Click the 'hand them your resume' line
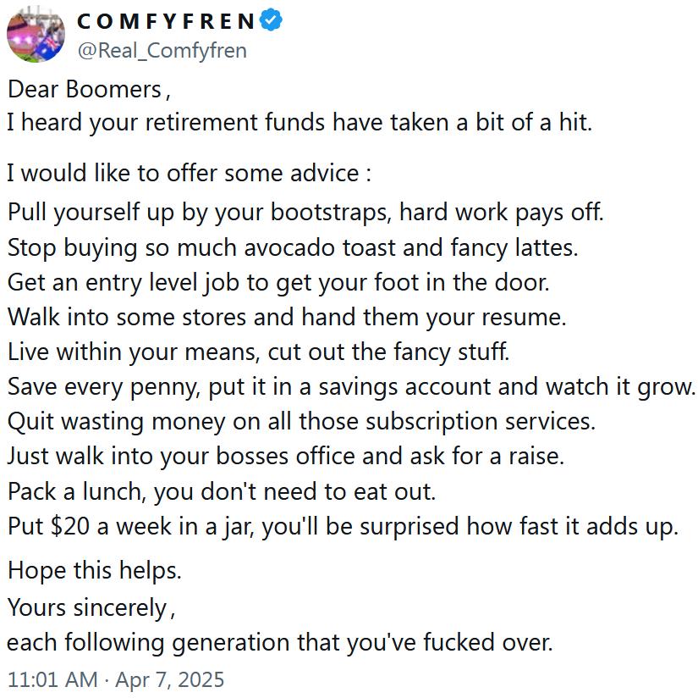698x698 pixels. (x=287, y=318)
